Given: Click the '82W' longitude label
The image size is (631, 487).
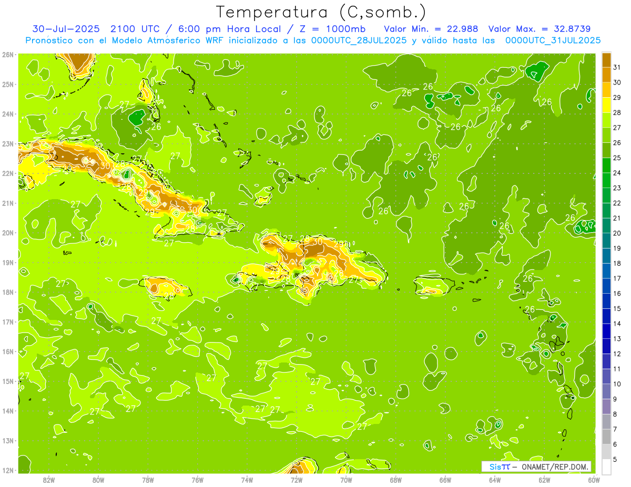Looking at the screenshot, I should (x=49, y=480).
